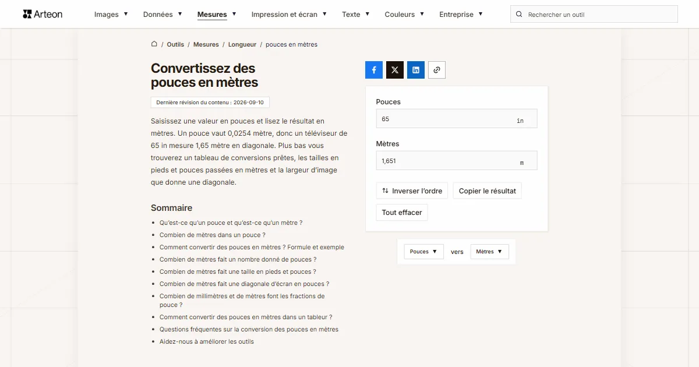
Task: Open the Images menu
Action: click(x=111, y=15)
